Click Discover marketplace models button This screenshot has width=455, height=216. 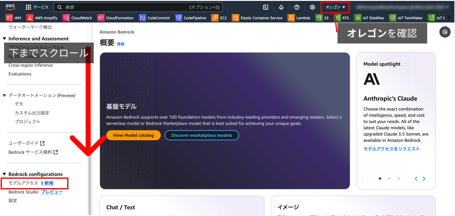coord(202,135)
